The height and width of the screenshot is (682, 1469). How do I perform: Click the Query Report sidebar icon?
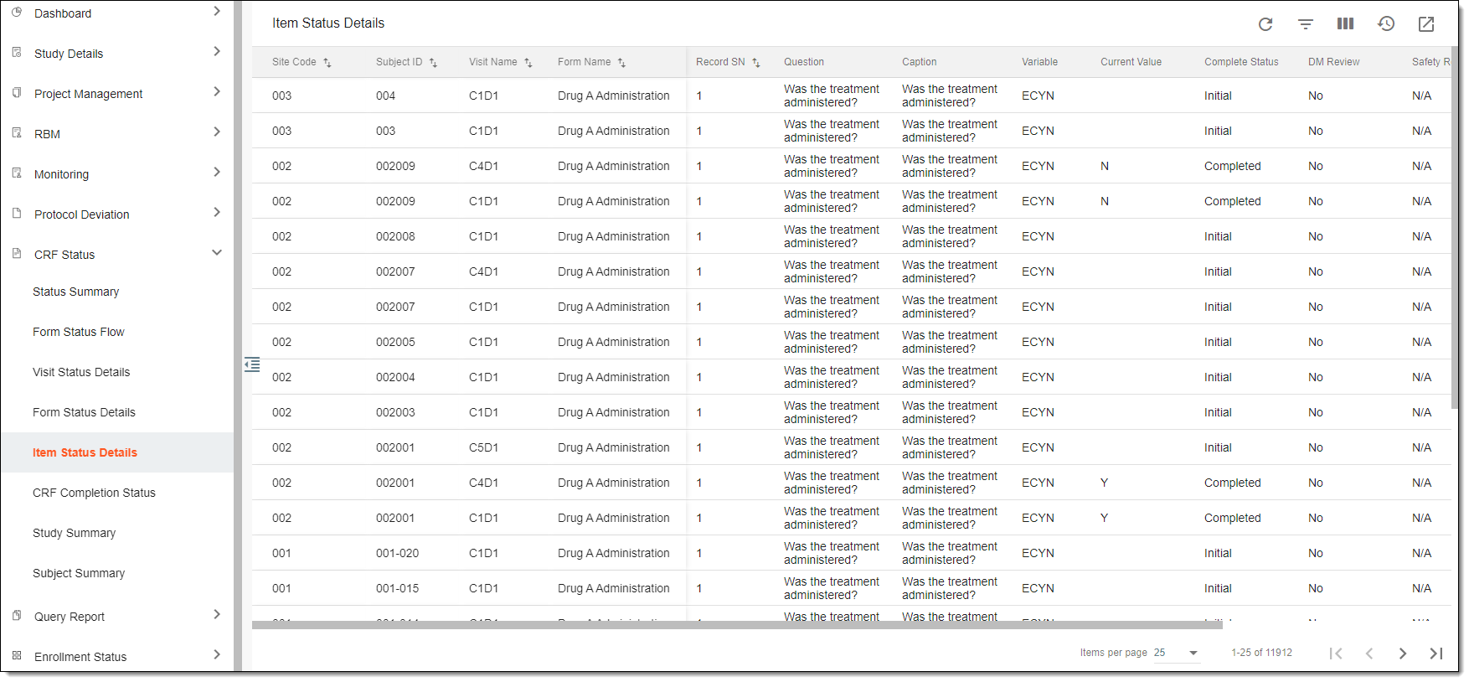[17, 615]
